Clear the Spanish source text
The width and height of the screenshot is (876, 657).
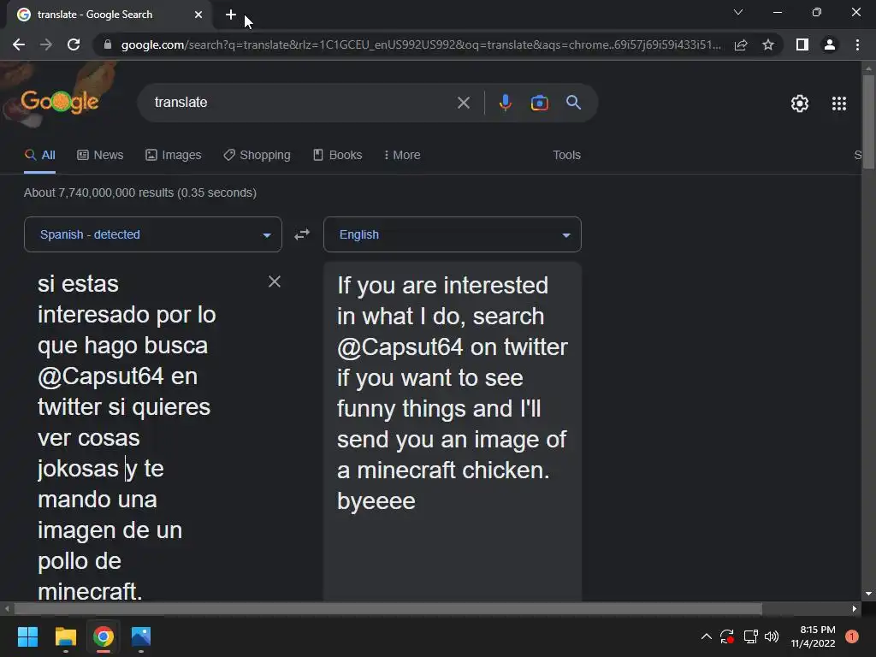coord(275,281)
